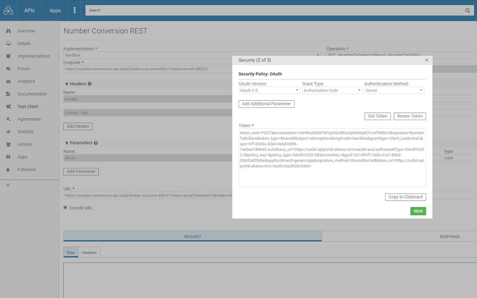Viewport: 477px width, 298px height.
Task: Click the search magnifier icon
Action: coord(468,10)
